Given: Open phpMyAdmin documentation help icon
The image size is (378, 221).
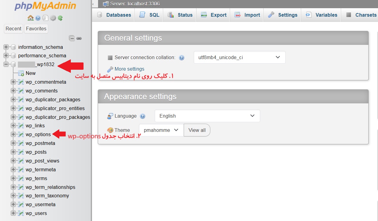Looking at the screenshot, I should 38,18.
